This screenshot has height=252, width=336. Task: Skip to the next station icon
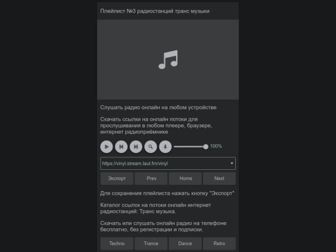click(x=136, y=147)
